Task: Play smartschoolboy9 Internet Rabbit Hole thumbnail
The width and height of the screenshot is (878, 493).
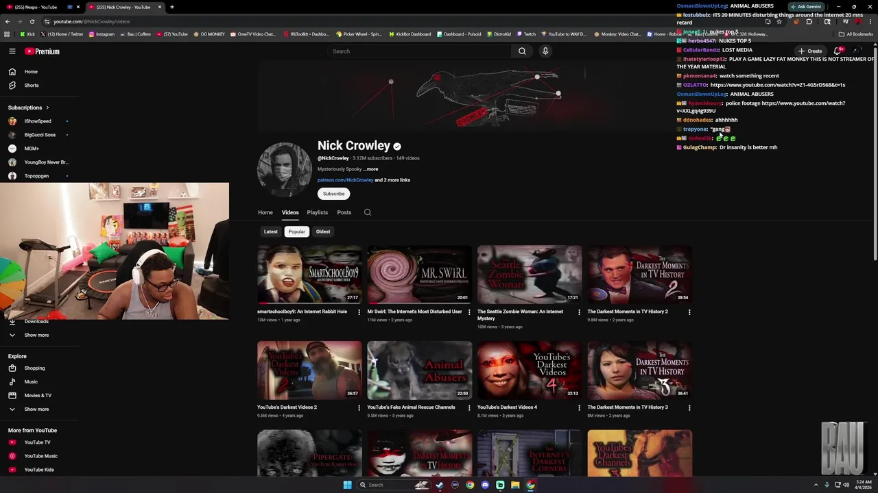Action: [x=309, y=274]
